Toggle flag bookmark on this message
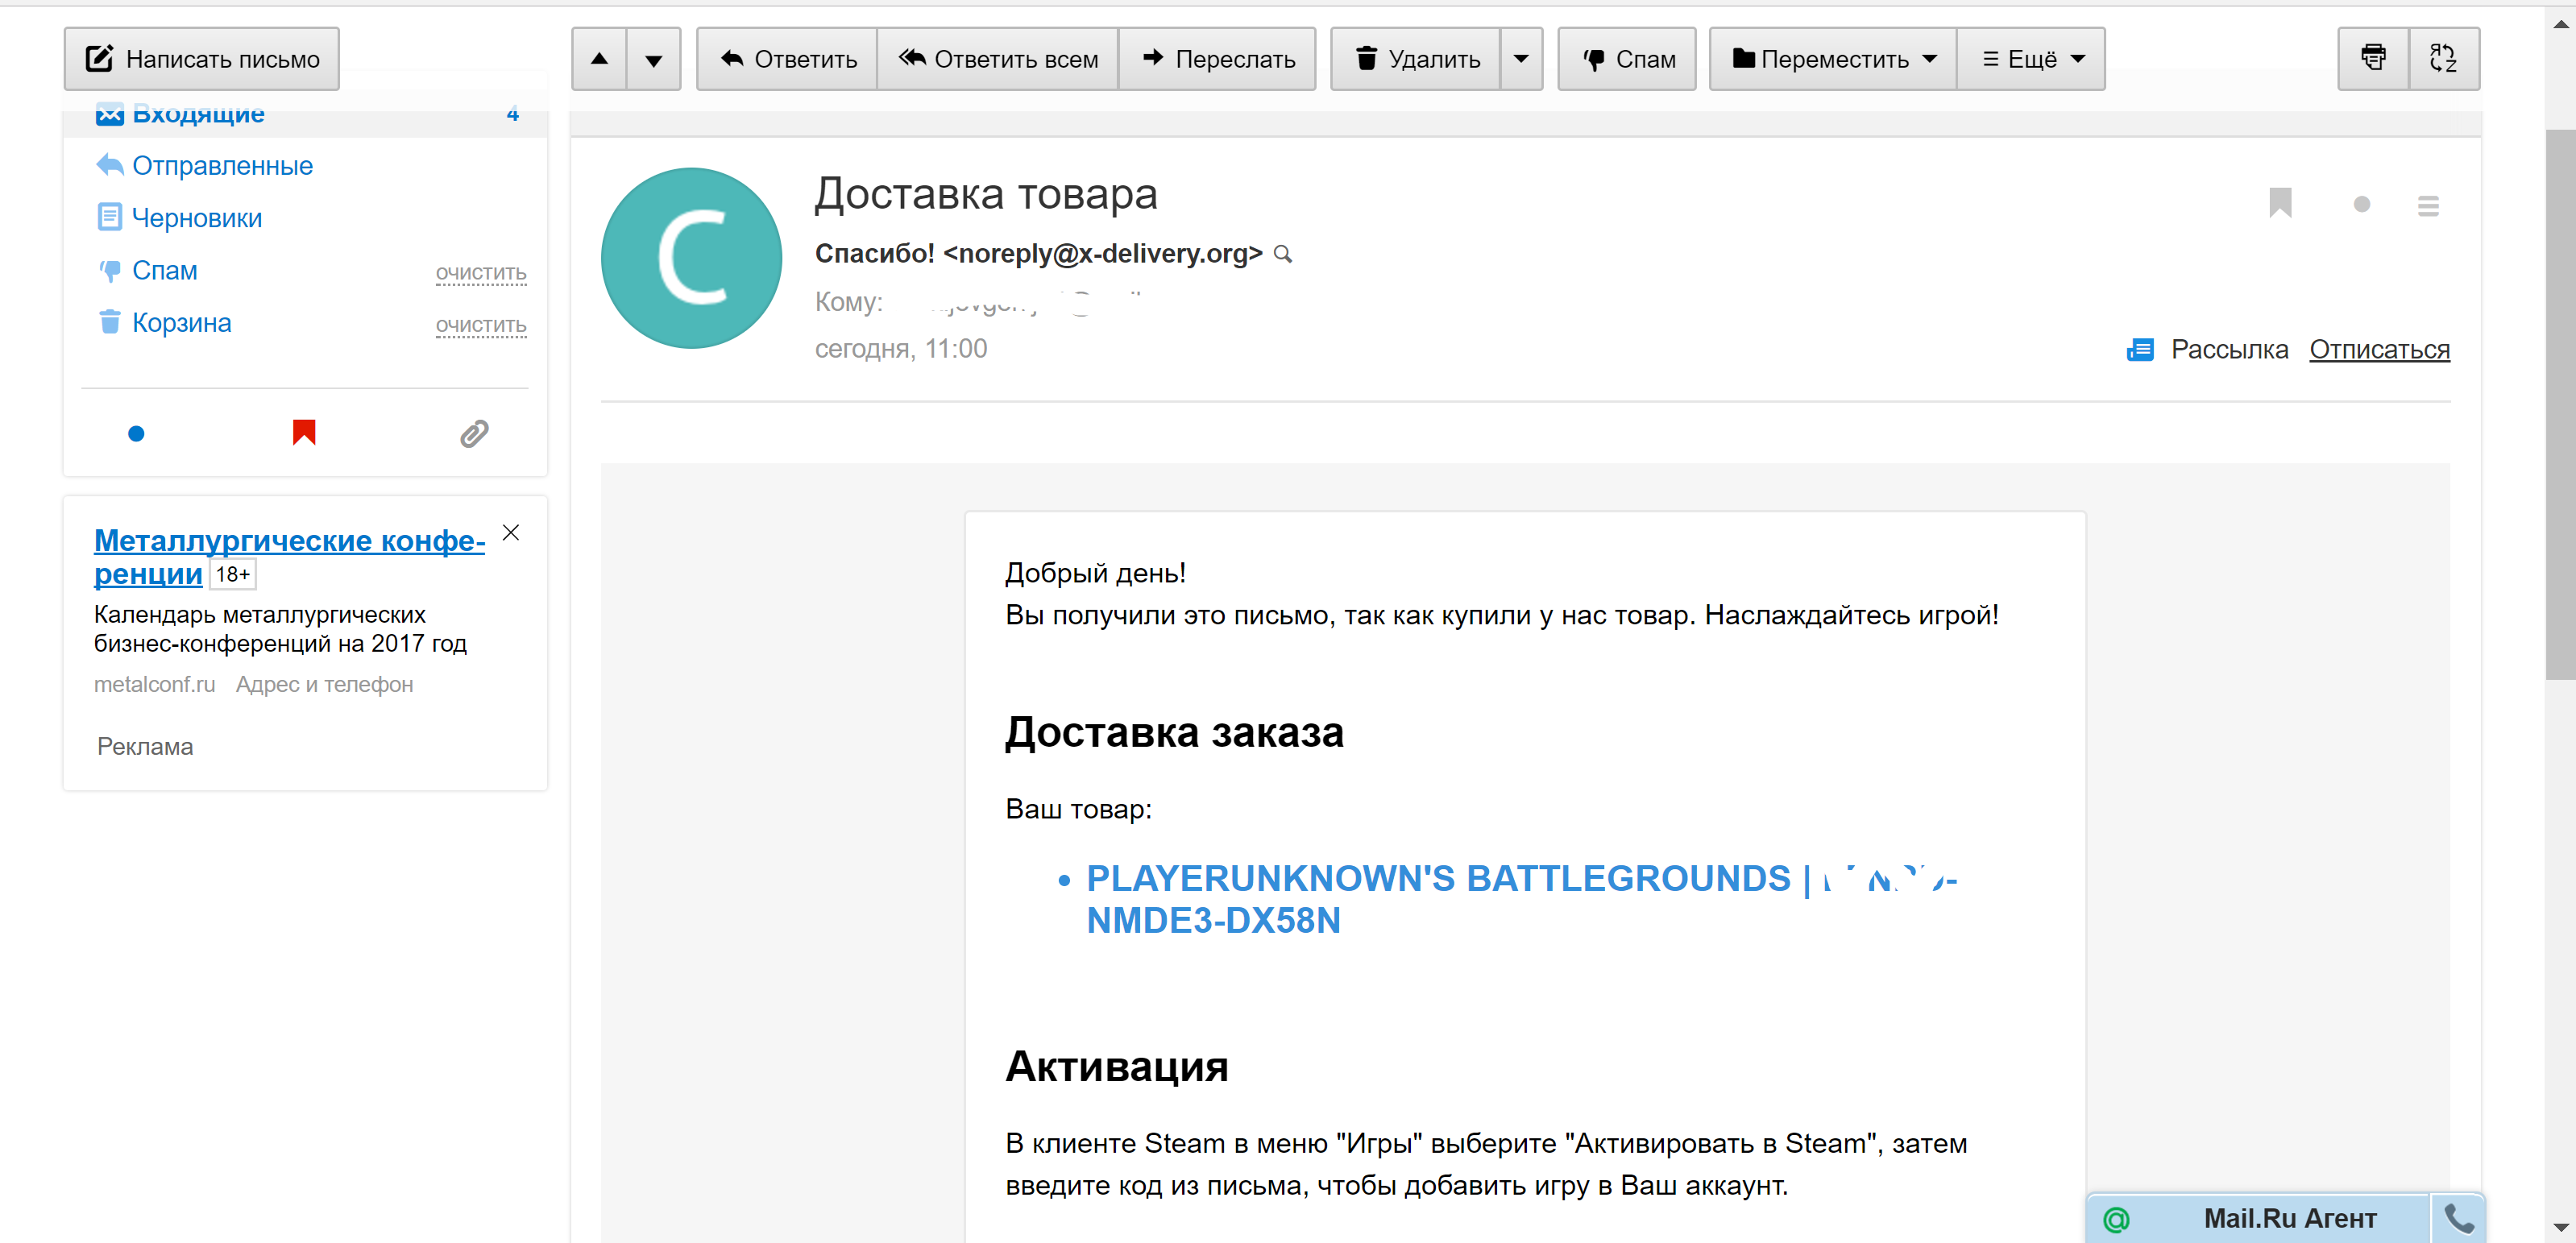Viewport: 2576px width, 1243px height. pyautogui.click(x=2280, y=203)
